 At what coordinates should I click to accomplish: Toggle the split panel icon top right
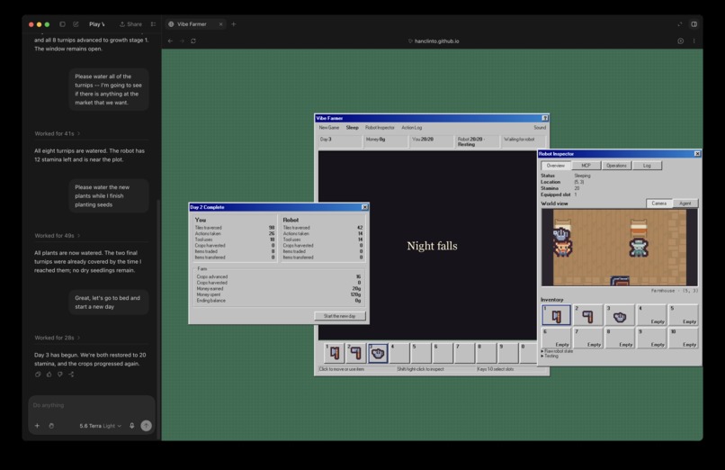tap(694, 24)
